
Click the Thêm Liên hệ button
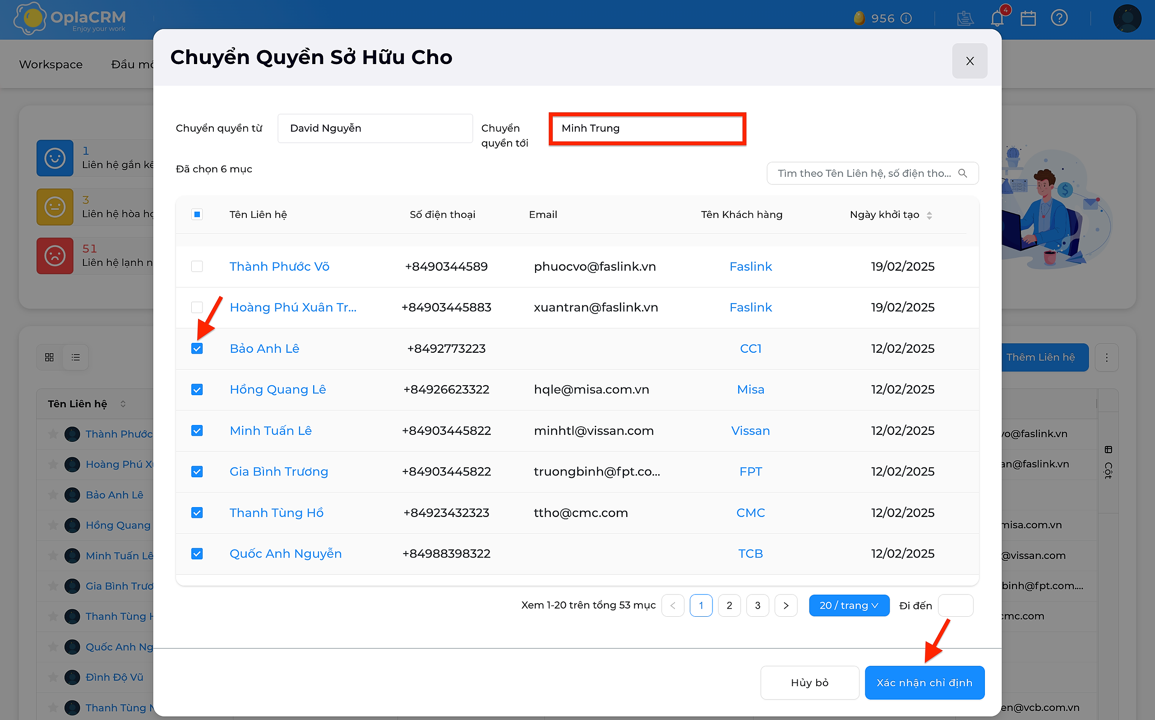[x=1044, y=357]
